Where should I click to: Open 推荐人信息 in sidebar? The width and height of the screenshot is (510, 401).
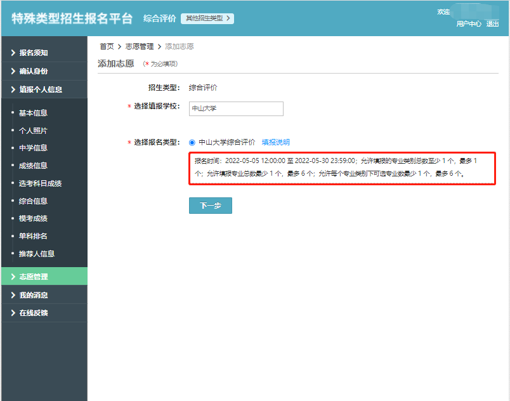click(x=37, y=254)
